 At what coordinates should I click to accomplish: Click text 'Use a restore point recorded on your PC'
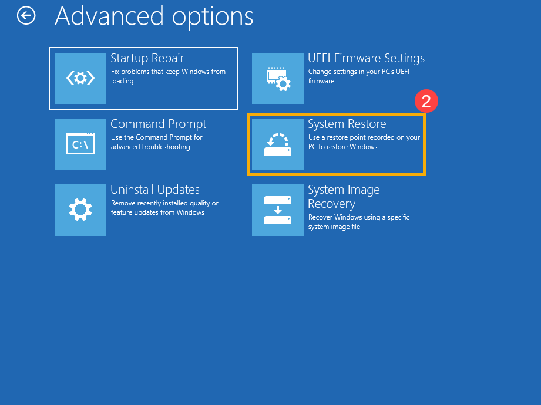(x=364, y=142)
